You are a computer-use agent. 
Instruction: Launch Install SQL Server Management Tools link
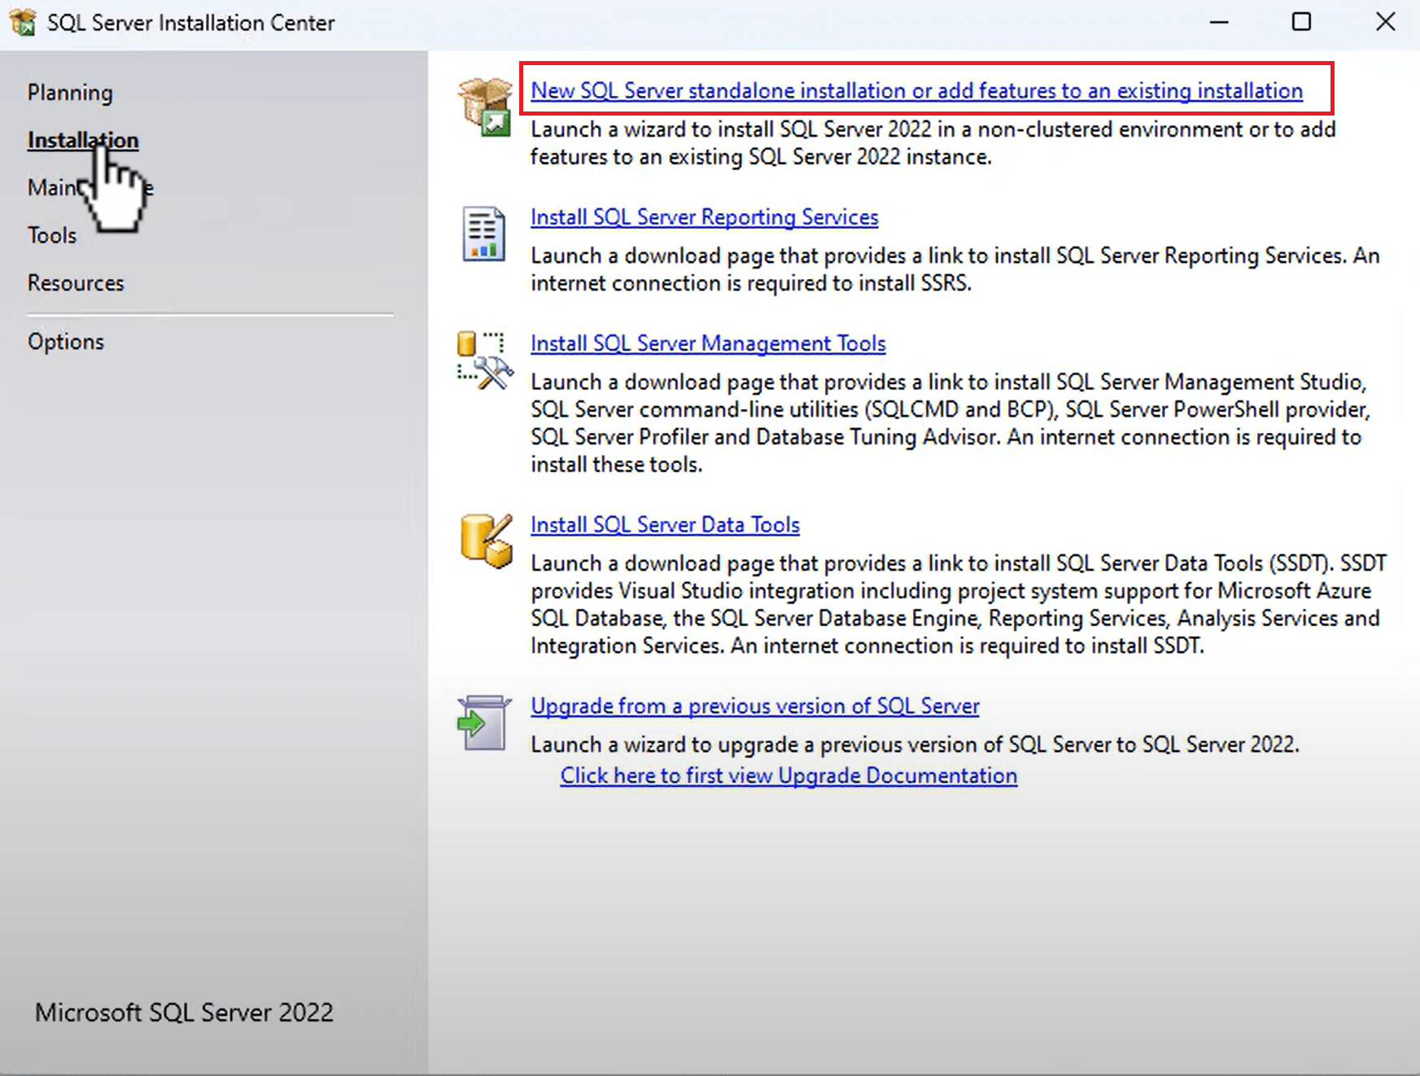707,343
